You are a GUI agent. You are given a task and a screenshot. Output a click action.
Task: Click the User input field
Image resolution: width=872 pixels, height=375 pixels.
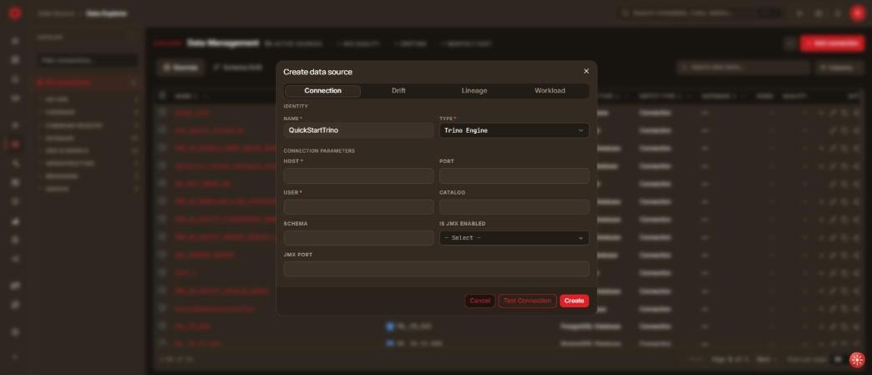358,207
